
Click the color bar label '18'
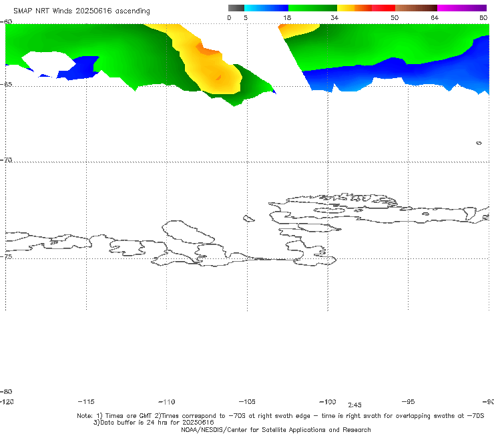pos(287,17)
